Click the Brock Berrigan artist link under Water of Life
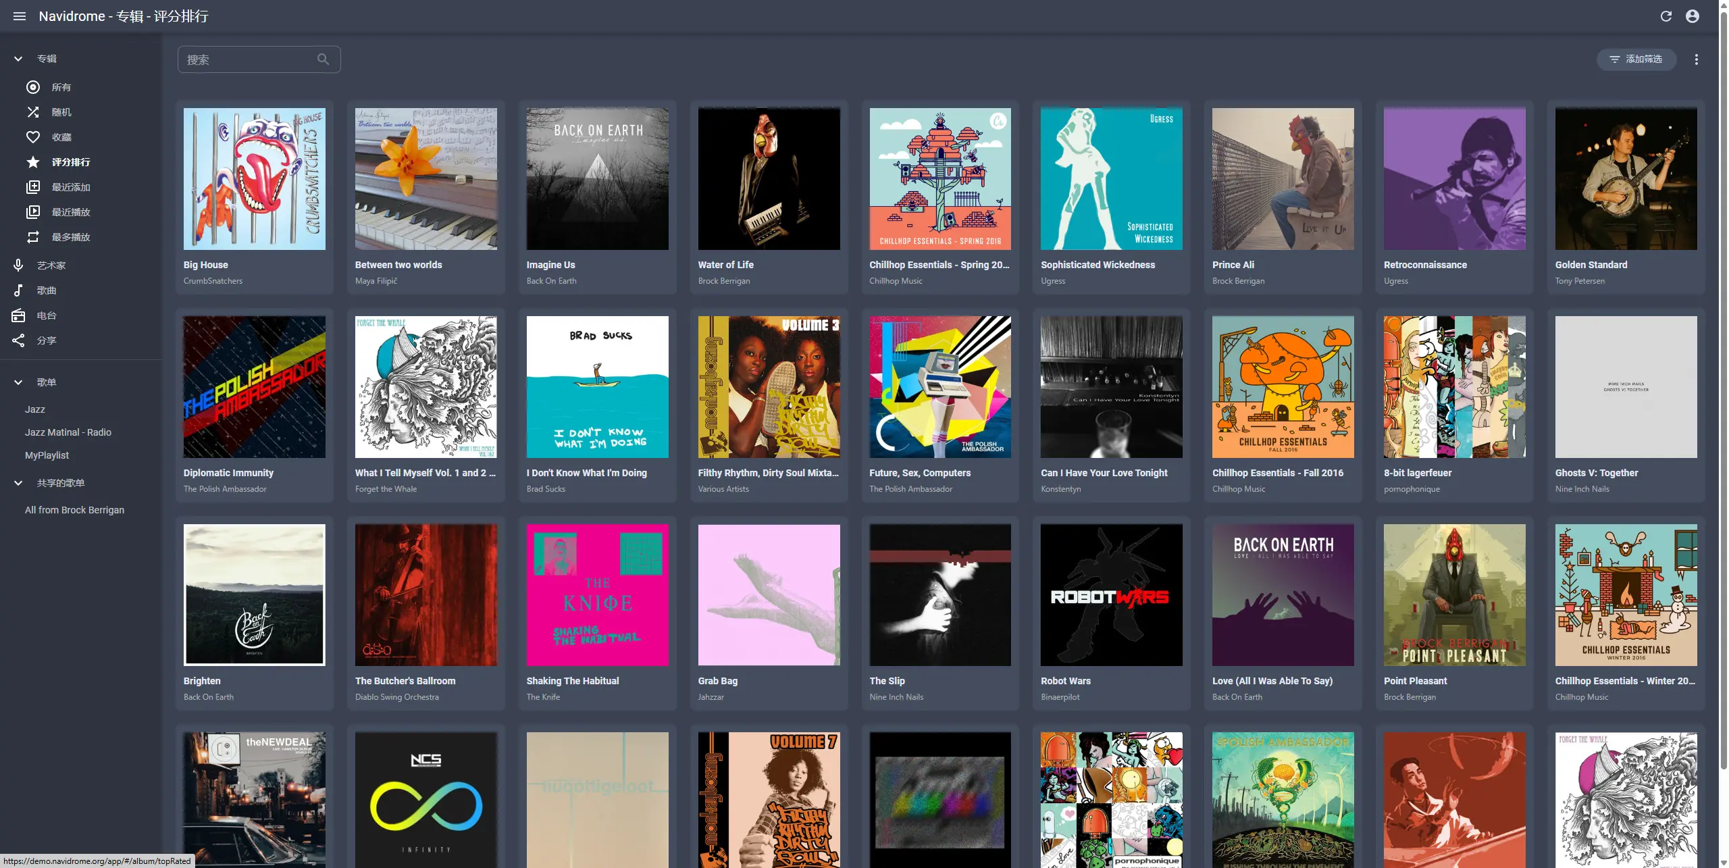This screenshot has height=868, width=1729. (723, 281)
